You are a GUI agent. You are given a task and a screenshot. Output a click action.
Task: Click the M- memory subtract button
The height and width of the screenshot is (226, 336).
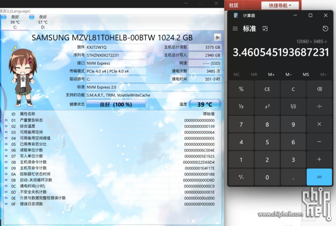[289, 75]
